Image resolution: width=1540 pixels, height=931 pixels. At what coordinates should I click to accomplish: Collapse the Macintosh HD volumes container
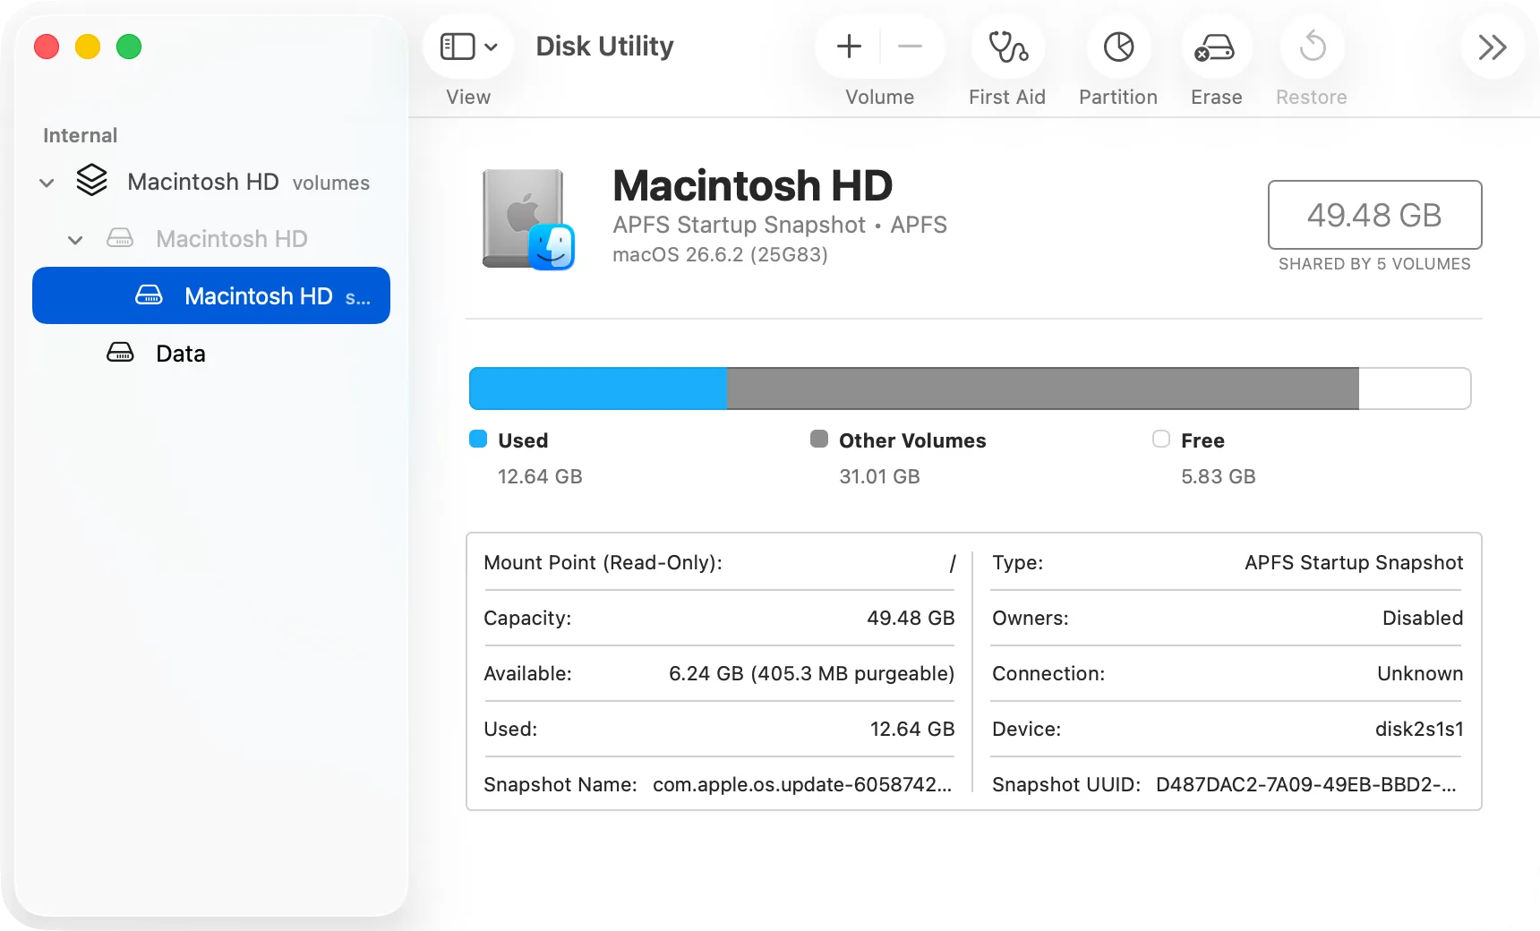click(x=47, y=183)
